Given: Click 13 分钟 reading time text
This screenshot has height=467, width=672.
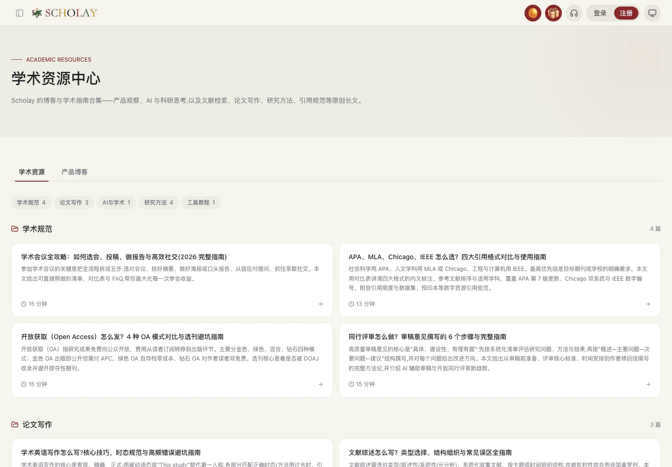Looking at the screenshot, I should point(365,304).
